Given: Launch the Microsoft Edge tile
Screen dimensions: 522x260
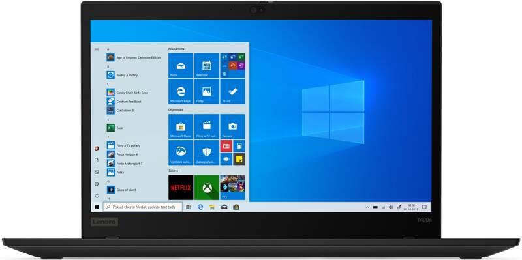Looking at the screenshot, I should click(x=181, y=92).
